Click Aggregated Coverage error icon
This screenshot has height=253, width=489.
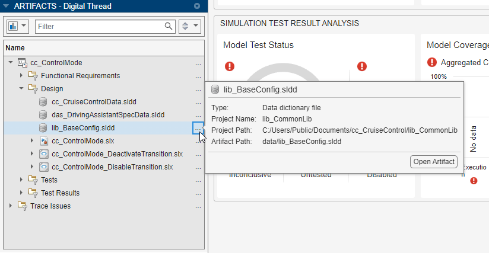(x=432, y=62)
